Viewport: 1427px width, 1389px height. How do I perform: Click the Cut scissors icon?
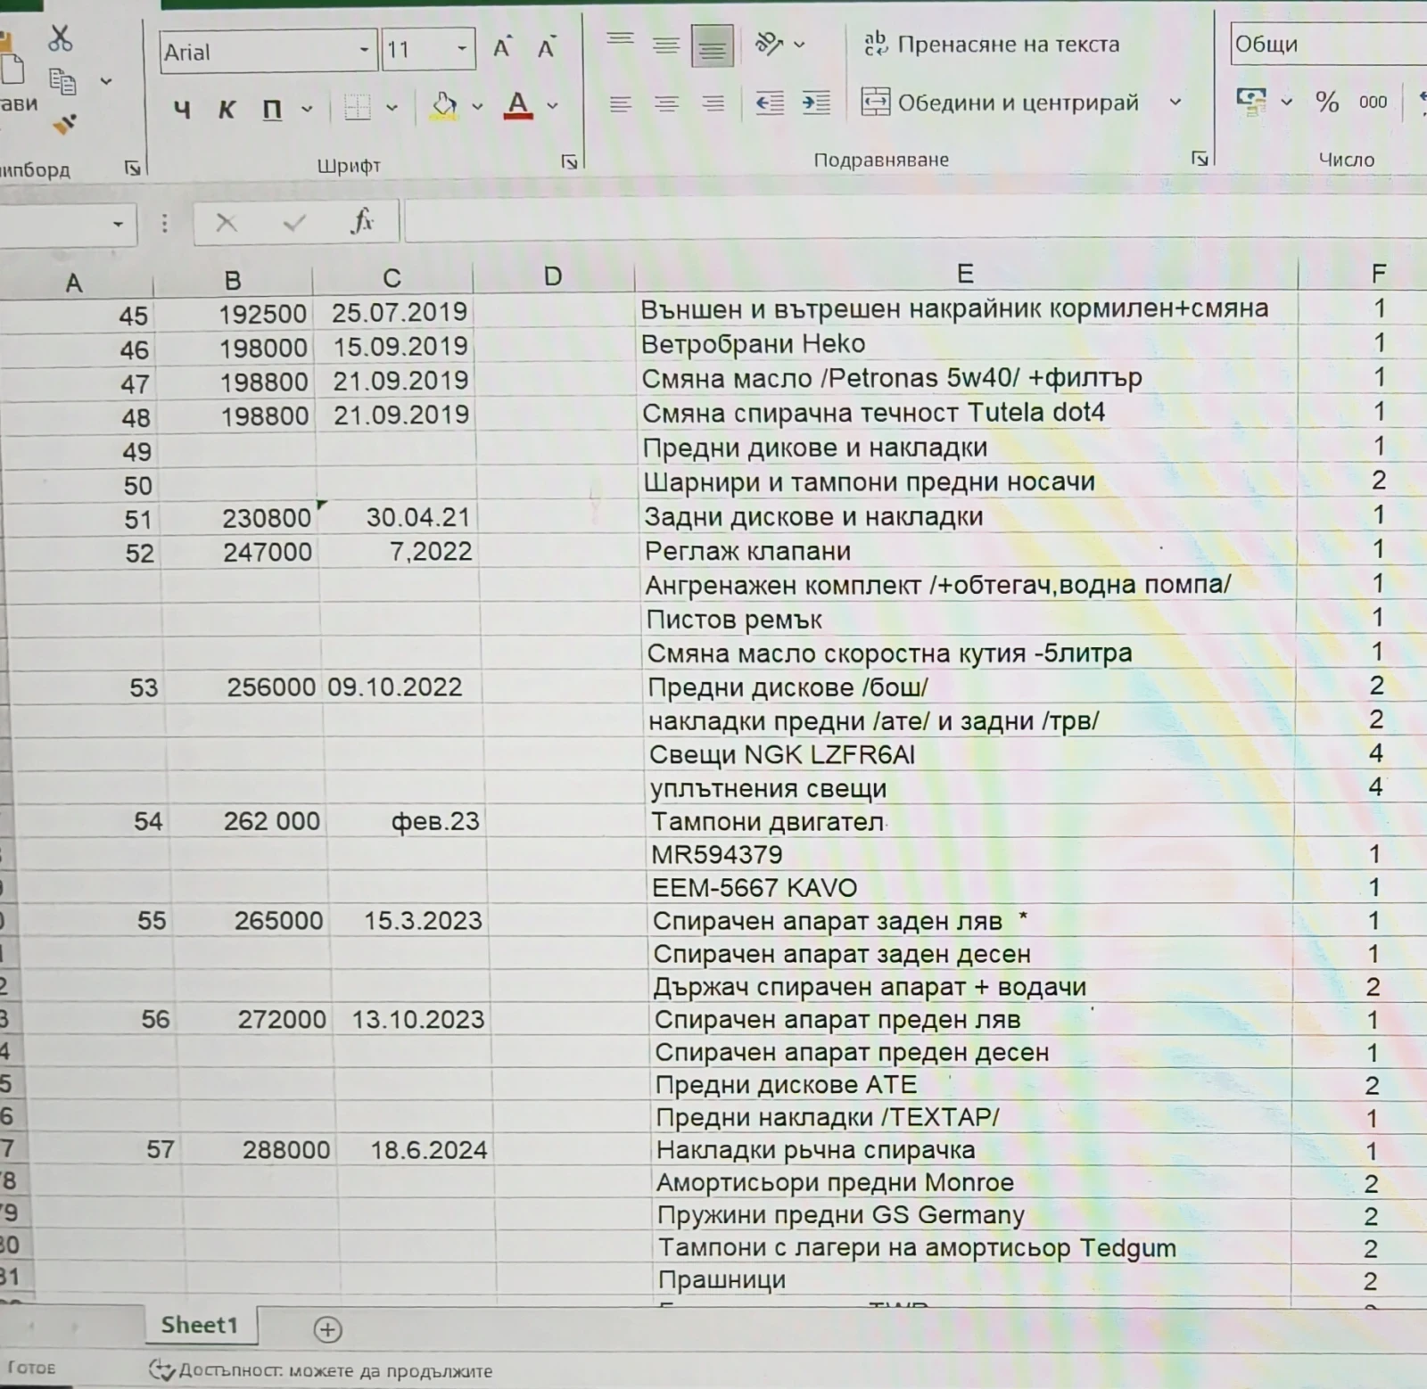[60, 38]
